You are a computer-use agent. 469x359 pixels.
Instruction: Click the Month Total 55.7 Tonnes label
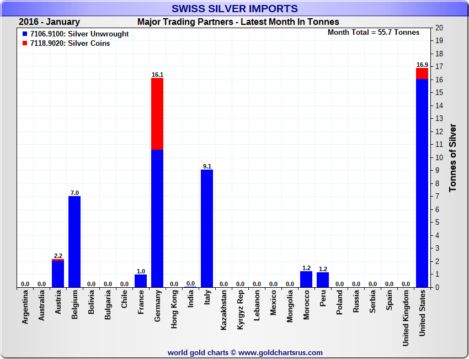coord(374,33)
